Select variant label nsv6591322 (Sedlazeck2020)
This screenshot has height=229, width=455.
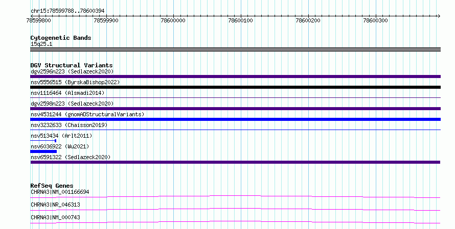coord(71,157)
